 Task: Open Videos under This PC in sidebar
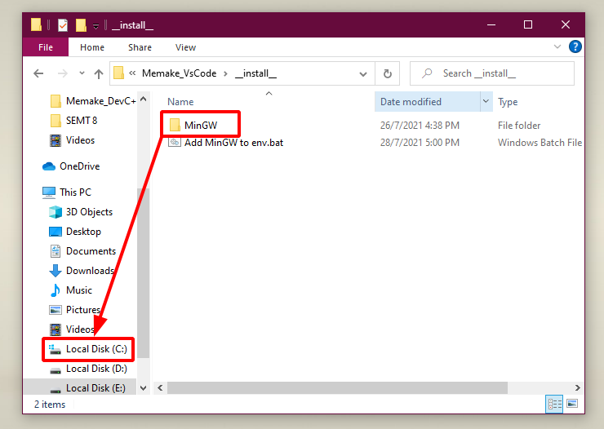(x=72, y=329)
